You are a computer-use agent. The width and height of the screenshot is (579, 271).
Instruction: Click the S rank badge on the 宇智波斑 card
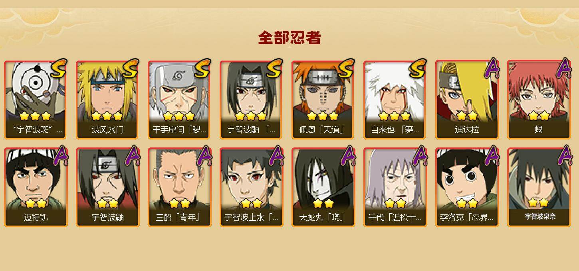pos(58,69)
